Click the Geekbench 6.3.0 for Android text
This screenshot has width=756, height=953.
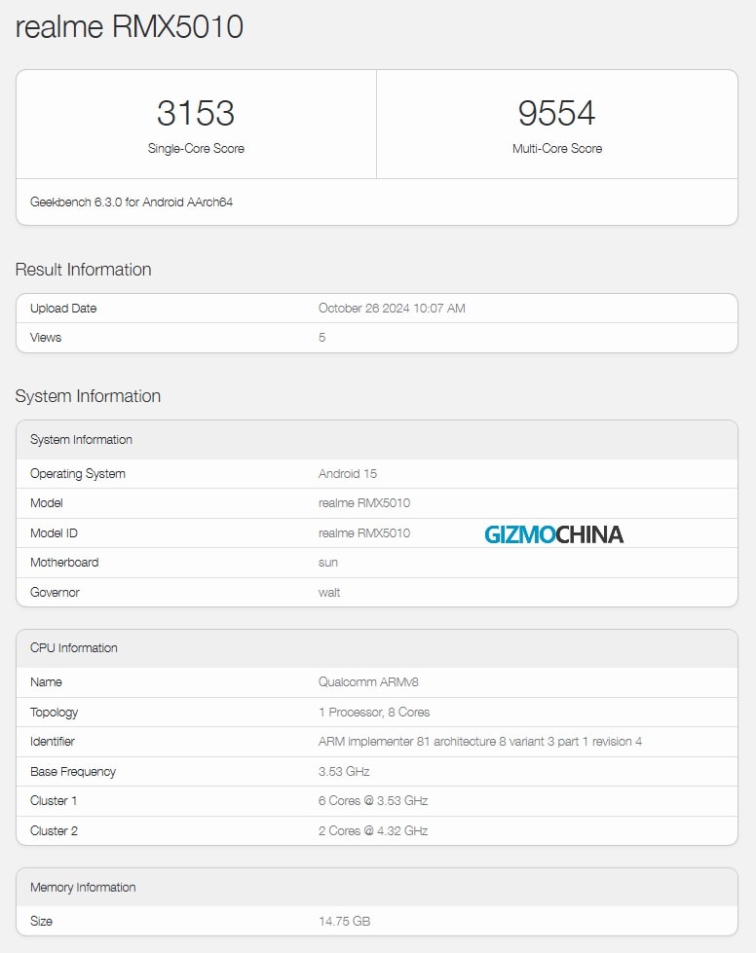132,202
